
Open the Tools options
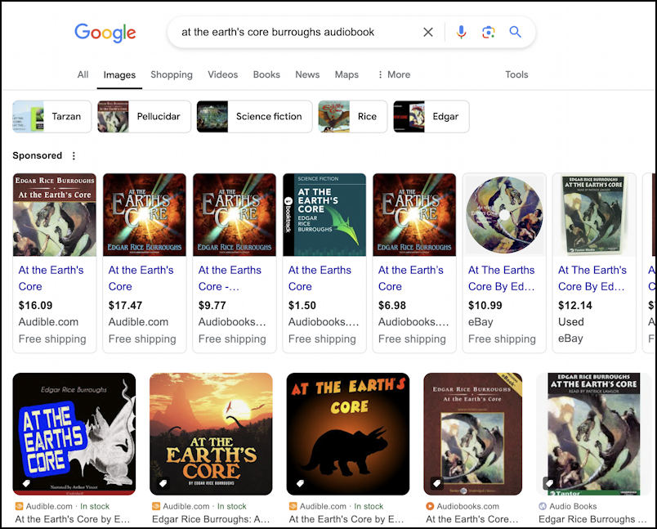pyautogui.click(x=516, y=74)
